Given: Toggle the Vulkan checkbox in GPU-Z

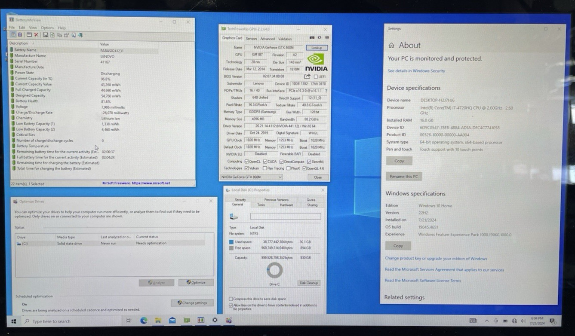Looking at the screenshot, I should coord(246,168).
